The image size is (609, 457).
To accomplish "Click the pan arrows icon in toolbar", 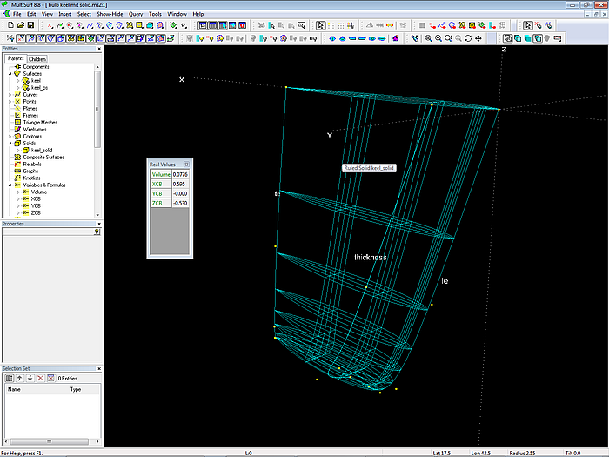I will (479, 38).
